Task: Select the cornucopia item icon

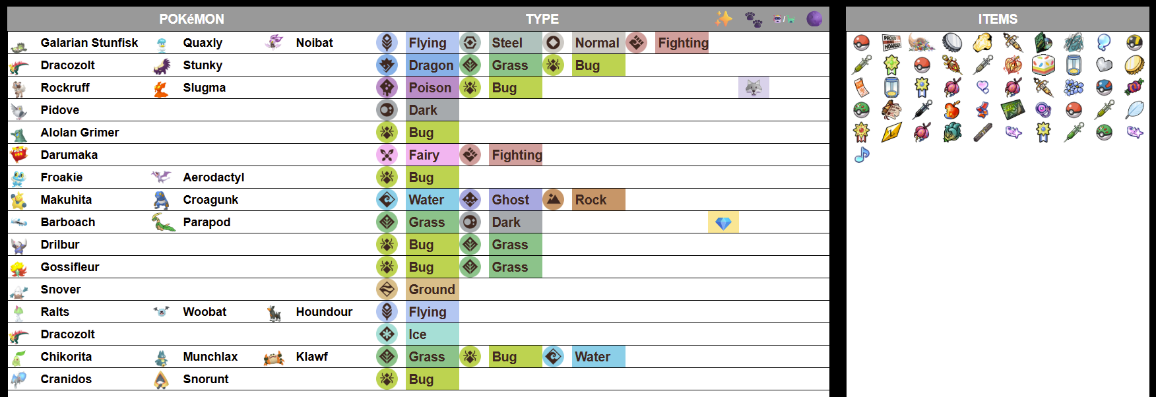Action: pos(921,43)
